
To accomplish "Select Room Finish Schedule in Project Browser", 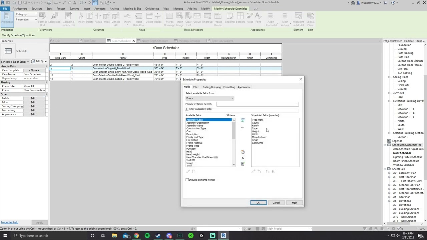I will pyautogui.click(x=406, y=161).
